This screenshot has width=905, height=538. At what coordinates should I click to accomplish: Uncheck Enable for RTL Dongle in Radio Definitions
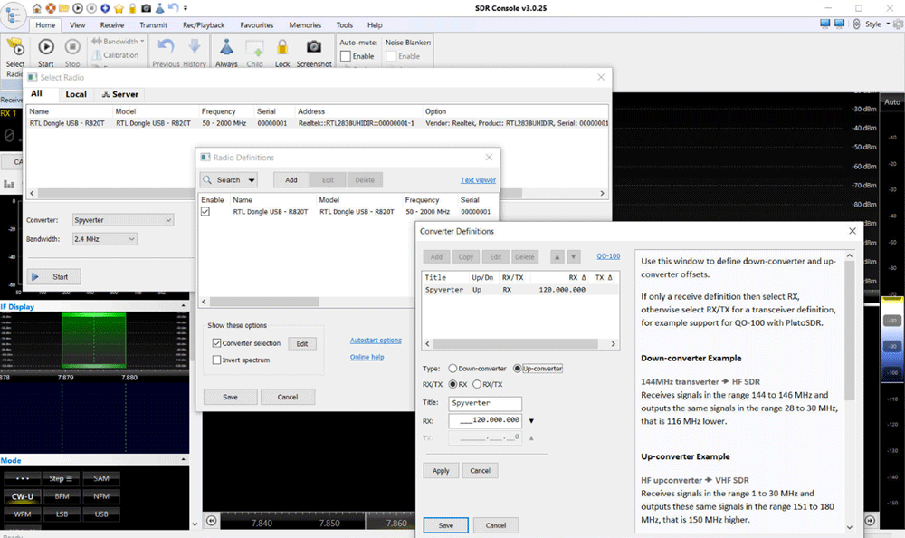coord(205,212)
